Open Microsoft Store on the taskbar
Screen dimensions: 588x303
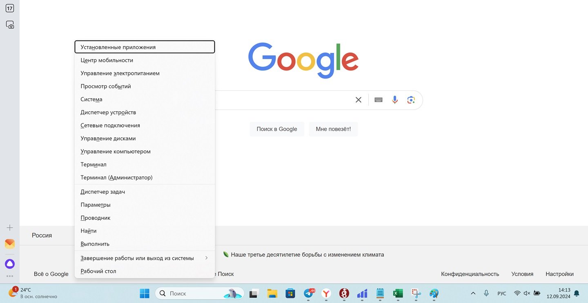point(290,293)
